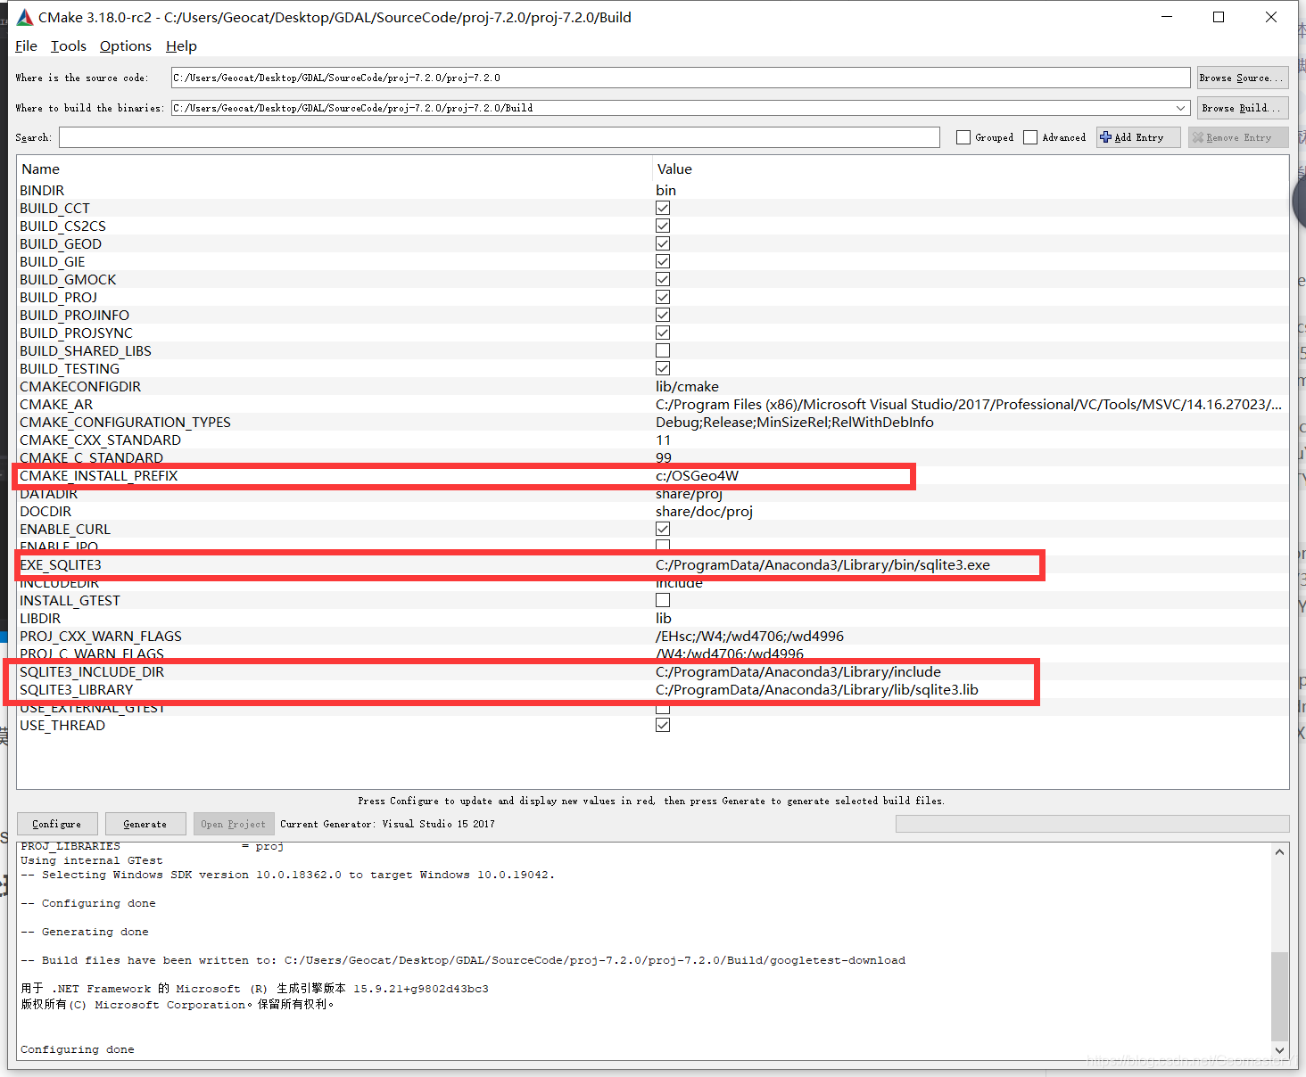Click the value 'c:/OSGeo4W'
1306x1077 pixels.
click(697, 475)
